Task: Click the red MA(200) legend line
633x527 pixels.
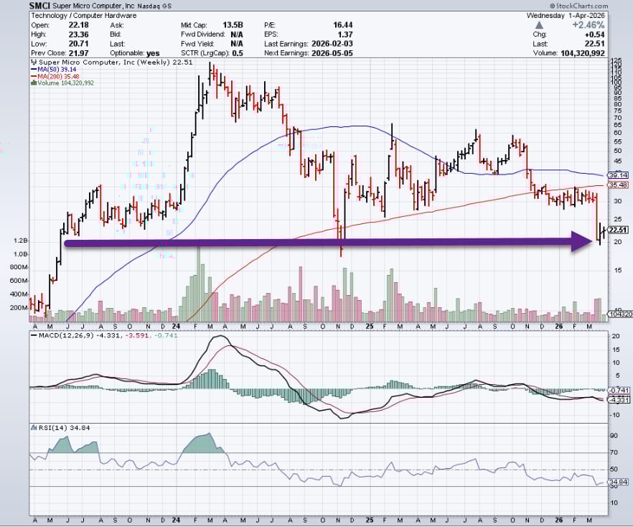Action: click(x=34, y=76)
